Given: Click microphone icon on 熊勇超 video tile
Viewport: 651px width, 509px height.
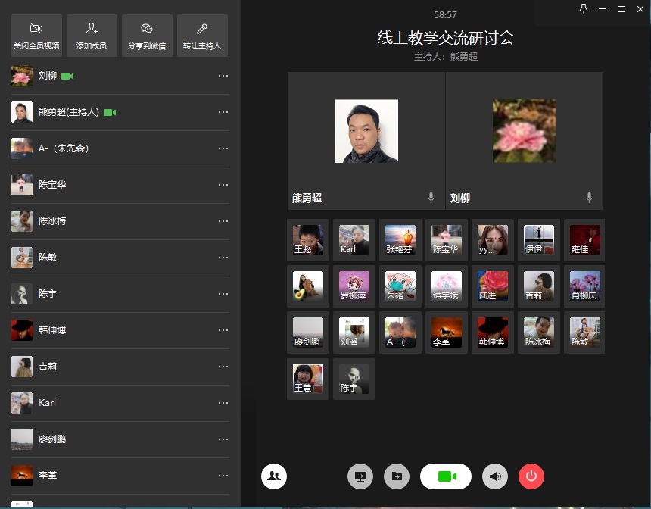Looking at the screenshot, I should (x=431, y=198).
